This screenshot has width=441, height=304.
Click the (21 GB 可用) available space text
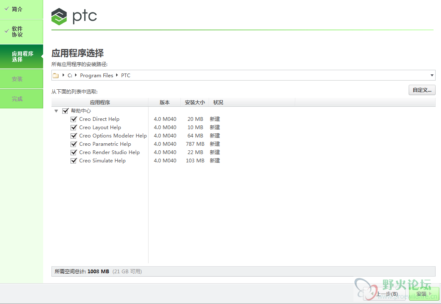(x=127, y=272)
